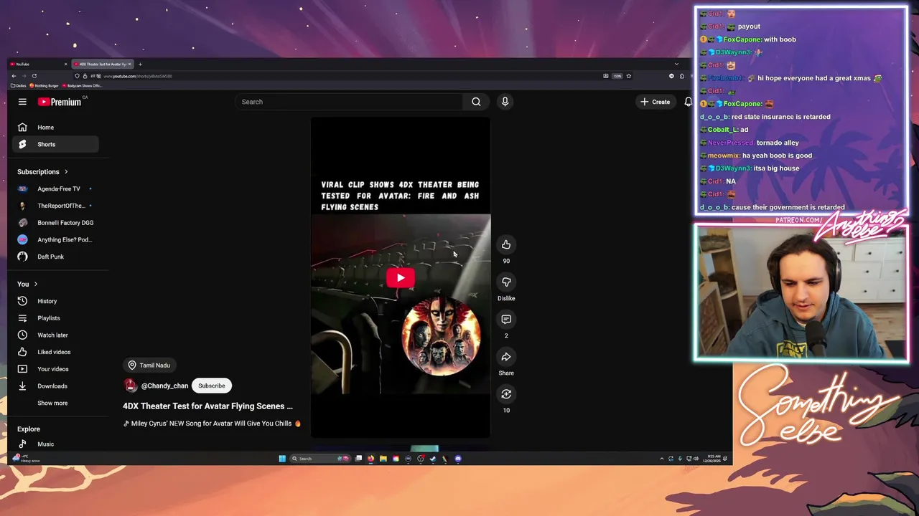The width and height of the screenshot is (919, 516).
Task: Open Steam from the taskbar
Action: pos(433,459)
